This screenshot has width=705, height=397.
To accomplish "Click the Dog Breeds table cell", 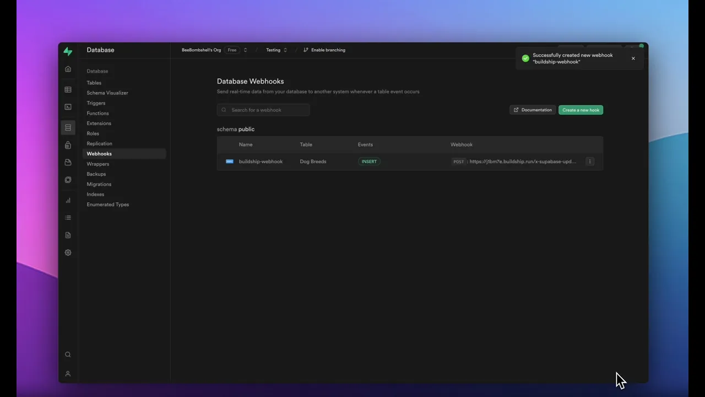I will (x=313, y=162).
